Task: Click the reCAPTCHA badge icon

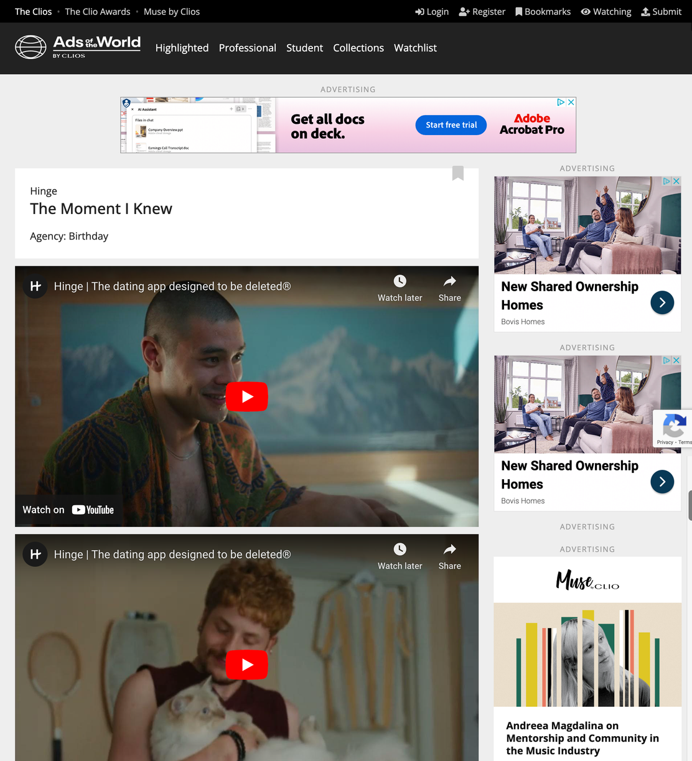Action: [674, 426]
